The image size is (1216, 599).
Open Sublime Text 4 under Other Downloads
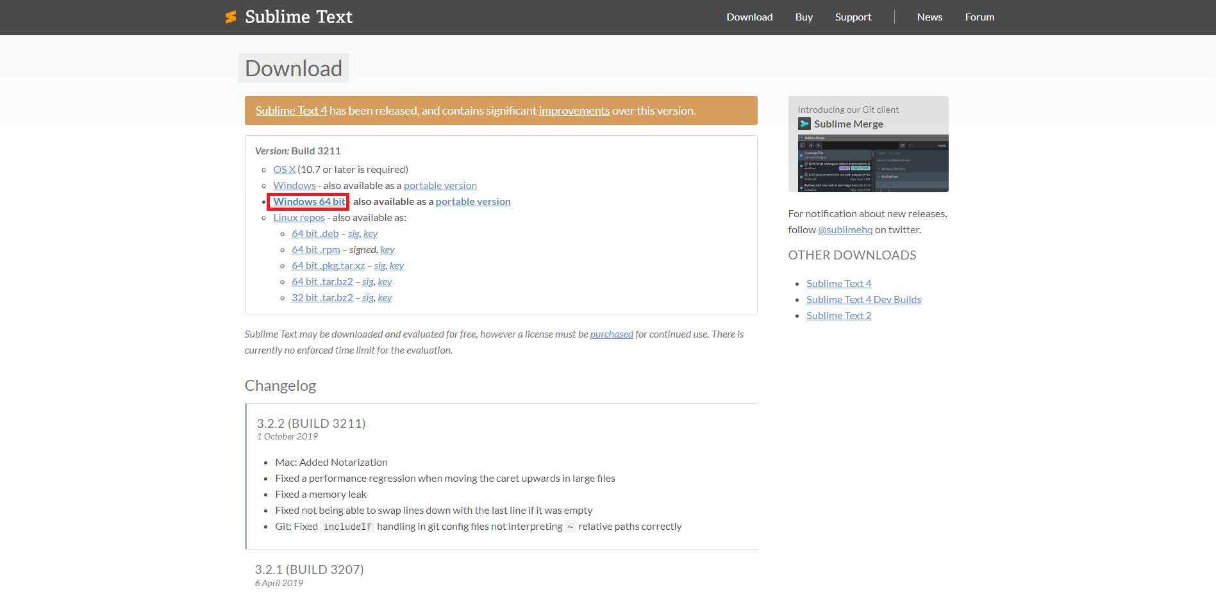pyautogui.click(x=838, y=284)
